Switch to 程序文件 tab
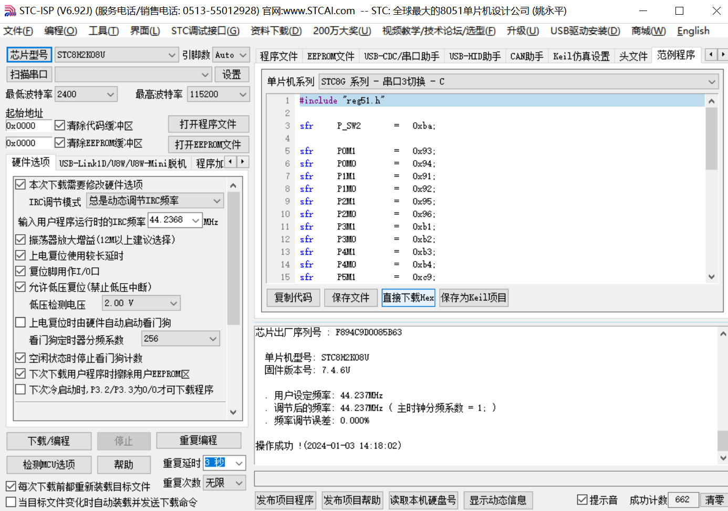Screen dimensions: 728x511 [279, 56]
